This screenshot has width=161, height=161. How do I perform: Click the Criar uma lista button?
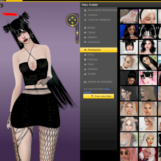tap(99, 96)
